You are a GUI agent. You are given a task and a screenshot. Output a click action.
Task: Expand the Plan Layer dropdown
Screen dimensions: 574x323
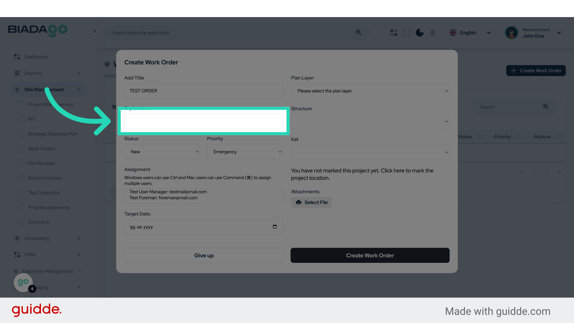pyautogui.click(x=370, y=91)
